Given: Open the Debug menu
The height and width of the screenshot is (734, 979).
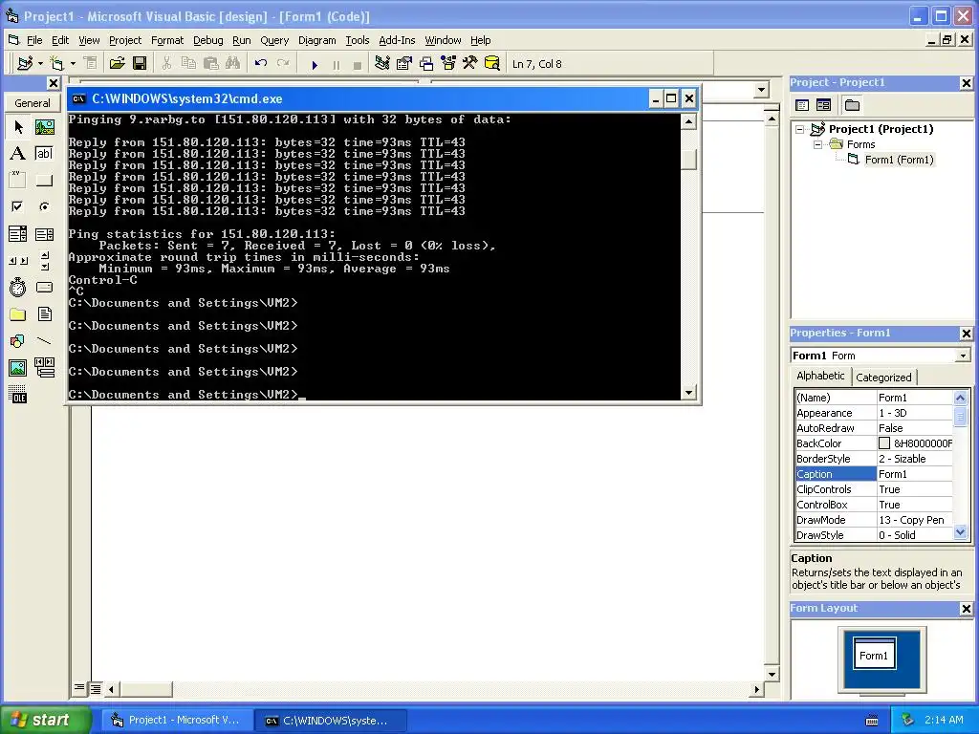Looking at the screenshot, I should [207, 40].
